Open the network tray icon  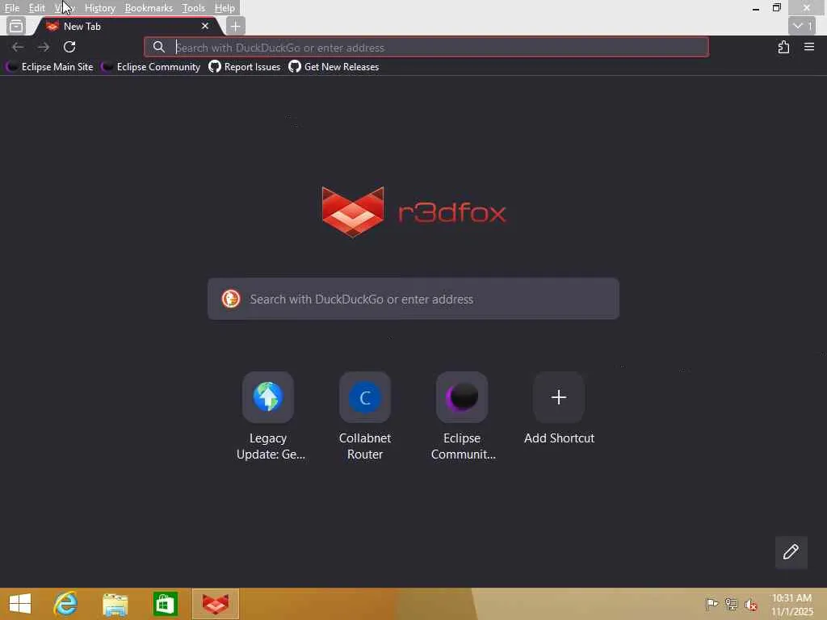click(731, 604)
